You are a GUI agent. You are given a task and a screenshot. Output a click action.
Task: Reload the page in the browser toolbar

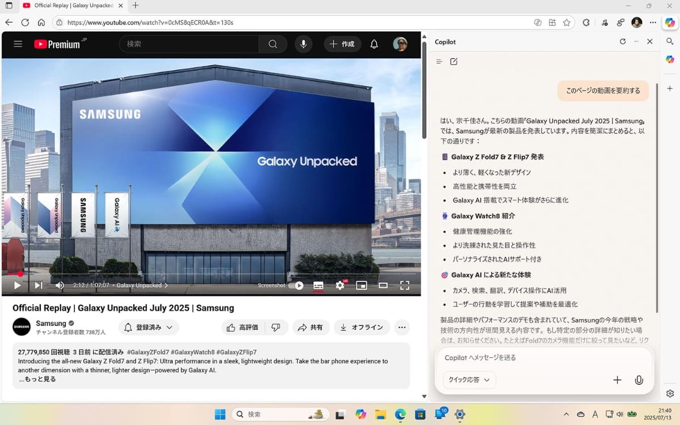(25, 23)
